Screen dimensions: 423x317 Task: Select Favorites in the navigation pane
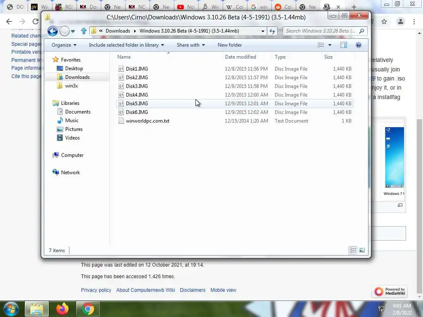(71, 60)
